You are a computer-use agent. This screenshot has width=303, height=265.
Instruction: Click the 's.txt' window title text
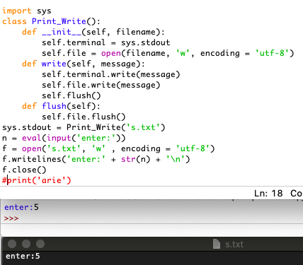click(x=234, y=245)
